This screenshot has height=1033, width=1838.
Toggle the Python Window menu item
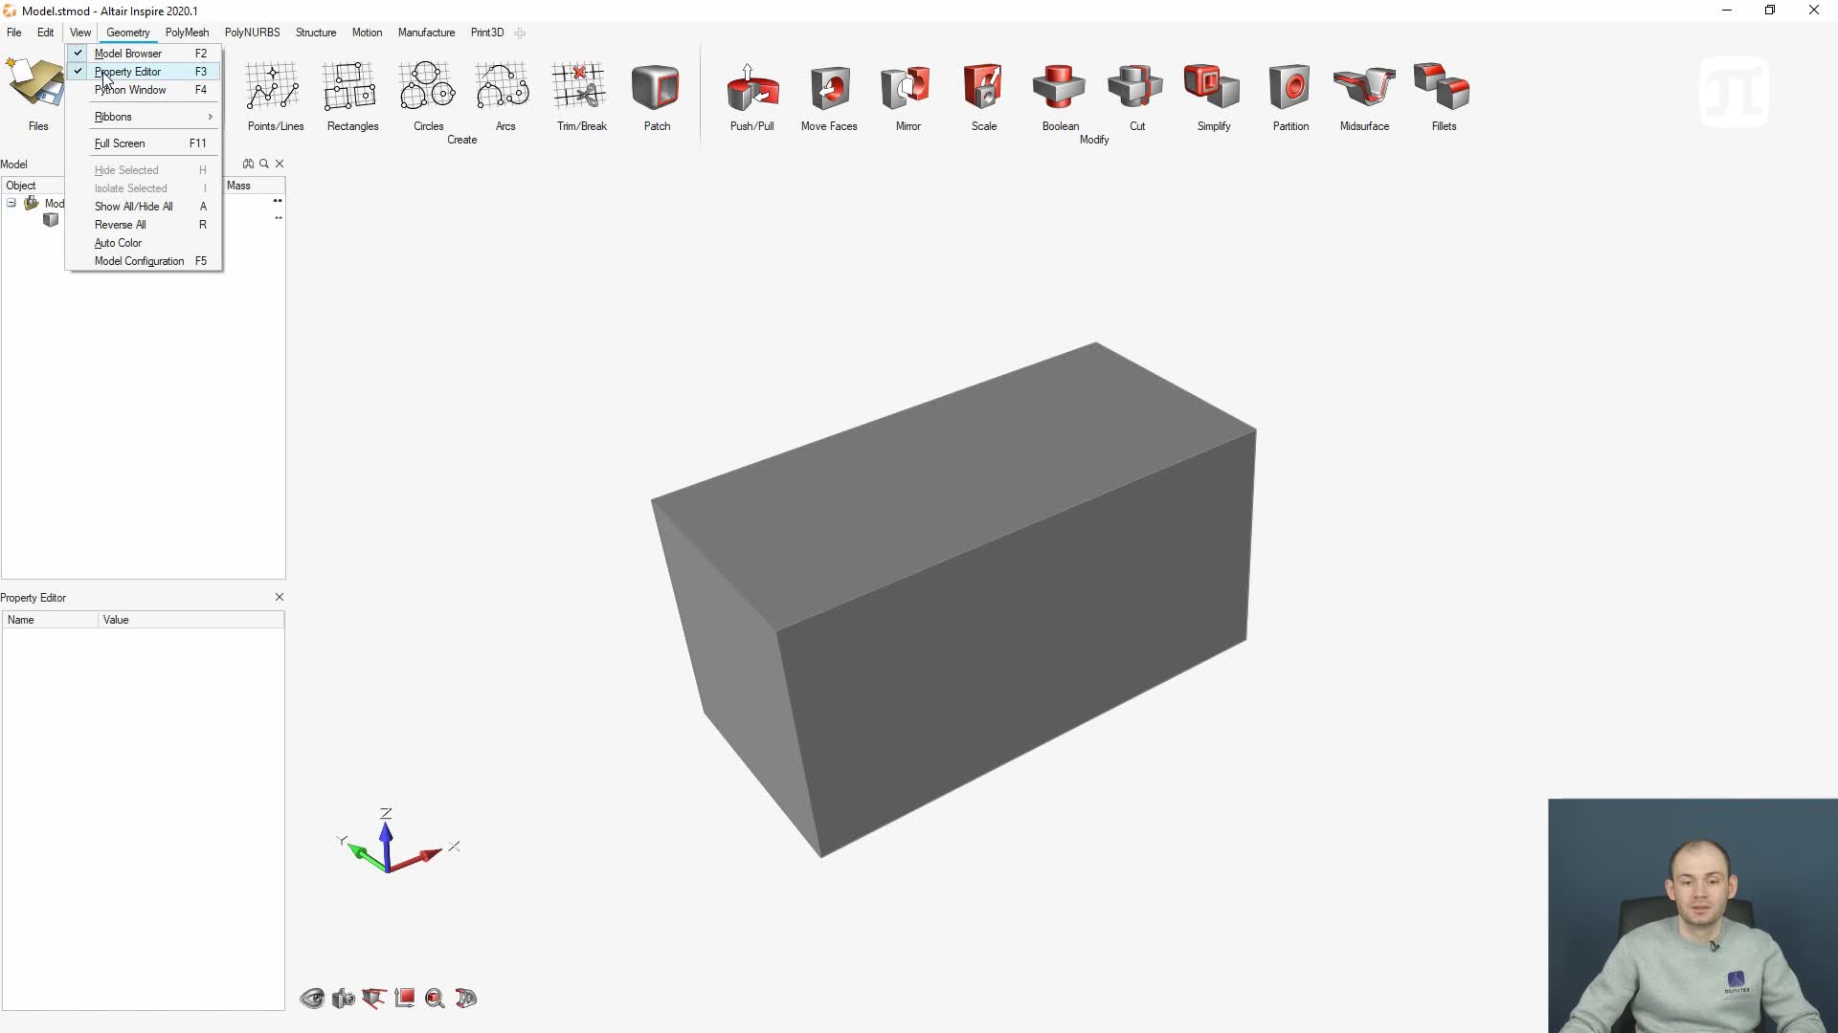[144, 90]
